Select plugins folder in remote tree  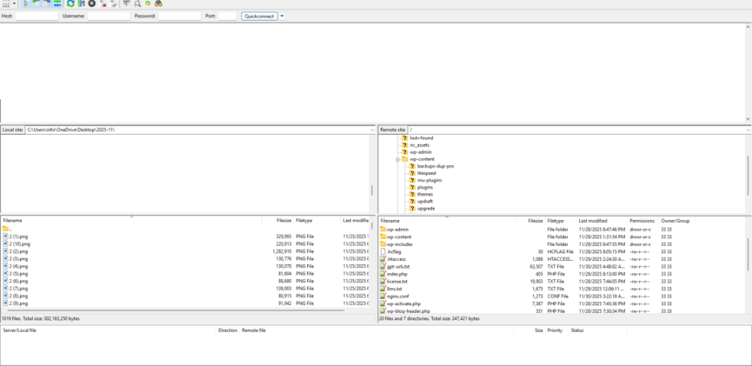tap(425, 187)
